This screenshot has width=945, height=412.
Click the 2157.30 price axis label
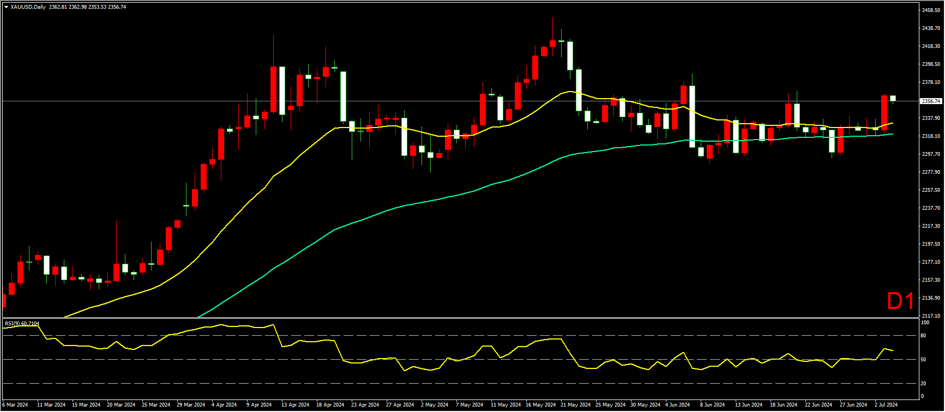tap(930, 280)
